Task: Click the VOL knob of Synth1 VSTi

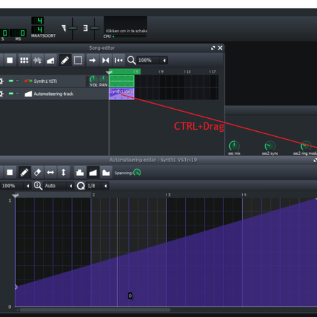Action: (x=94, y=79)
